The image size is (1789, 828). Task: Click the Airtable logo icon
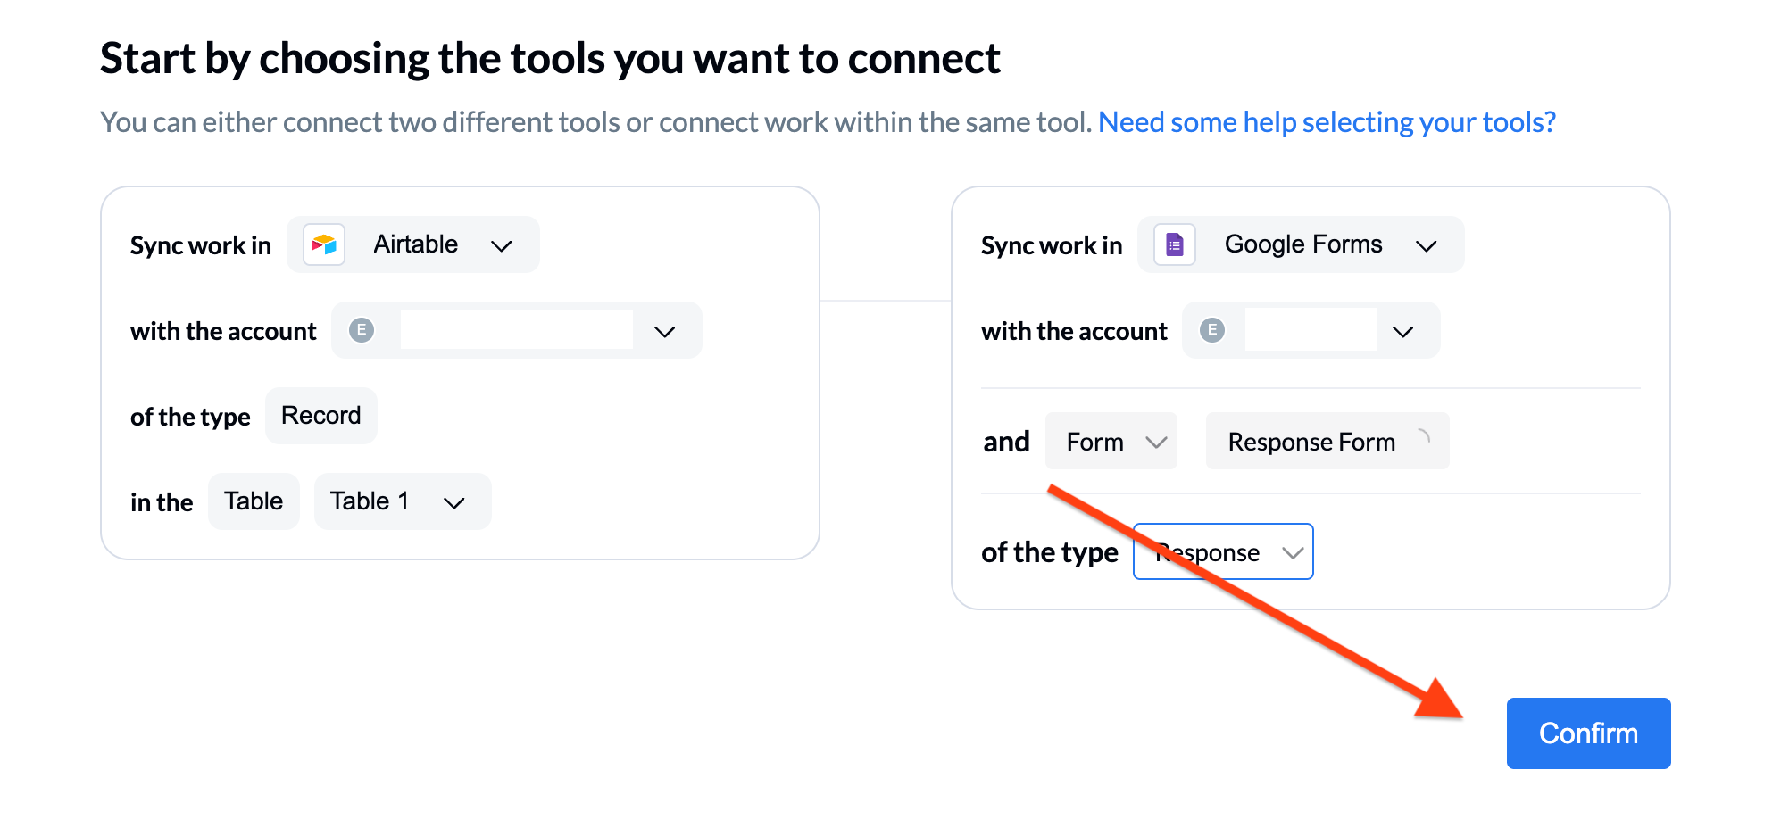(323, 244)
